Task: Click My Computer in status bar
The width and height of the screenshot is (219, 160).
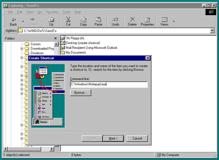Action: (168, 155)
